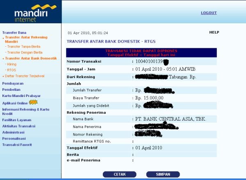Click the Remittance RTGS no. label
Image resolution: width=246 pixels, height=180 pixels.
tap(92, 141)
